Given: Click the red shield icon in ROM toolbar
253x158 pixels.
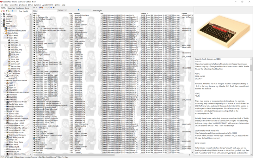Looking at the screenshot, I should coord(42,8).
